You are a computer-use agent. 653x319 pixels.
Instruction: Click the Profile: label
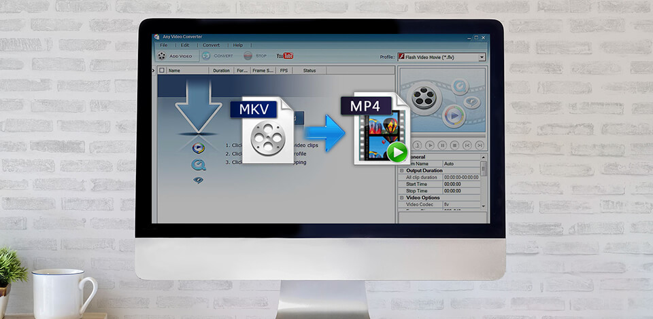click(x=387, y=57)
